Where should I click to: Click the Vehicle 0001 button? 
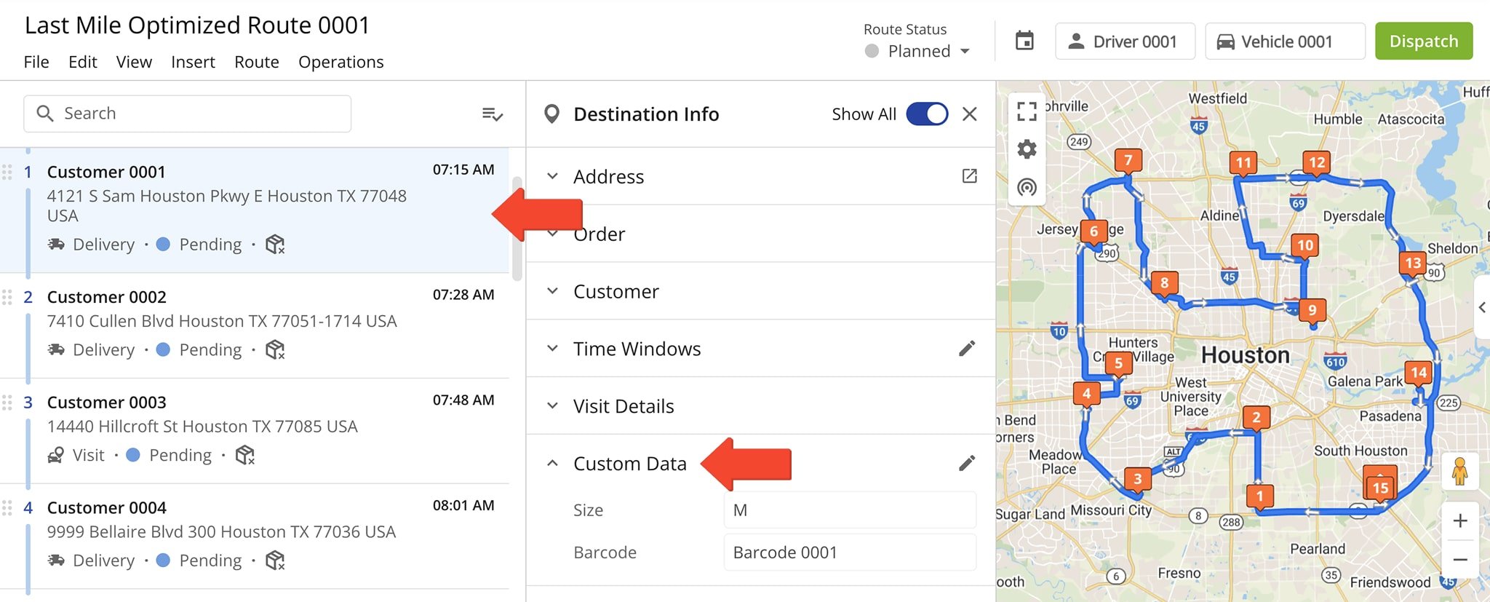1286,41
